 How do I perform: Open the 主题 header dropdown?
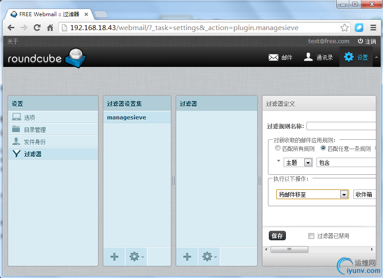pyautogui.click(x=298, y=163)
